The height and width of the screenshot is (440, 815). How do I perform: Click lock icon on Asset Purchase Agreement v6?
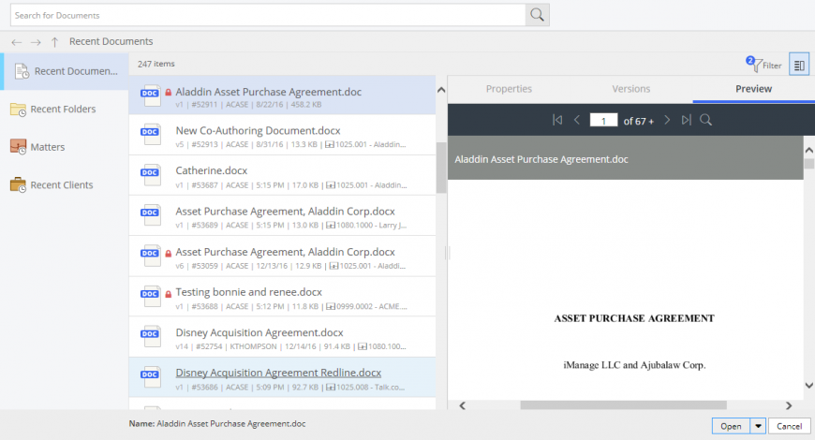[x=168, y=254]
